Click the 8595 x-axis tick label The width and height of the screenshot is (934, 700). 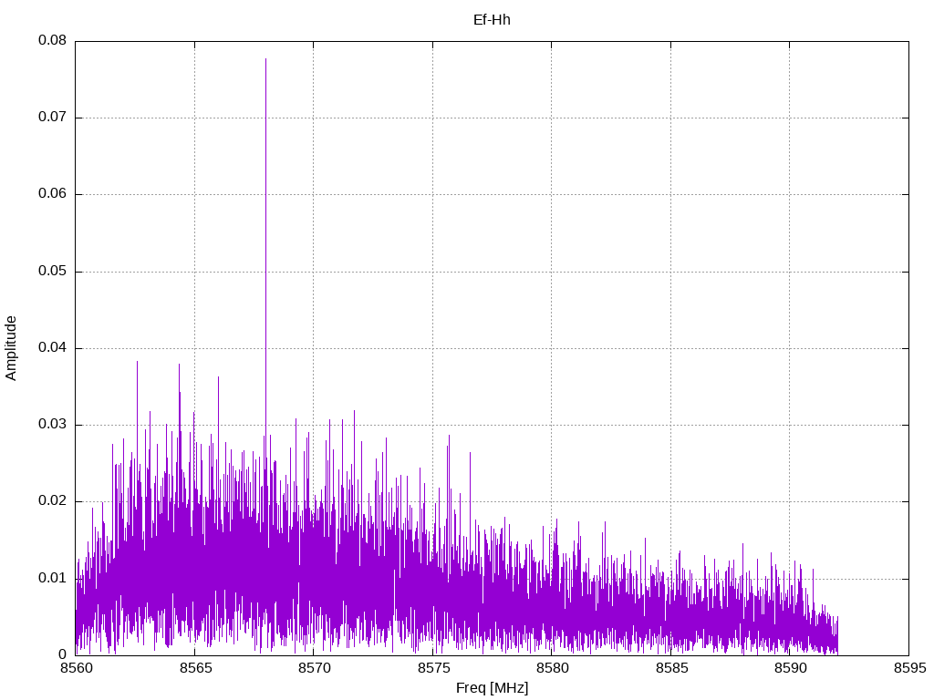pos(908,668)
